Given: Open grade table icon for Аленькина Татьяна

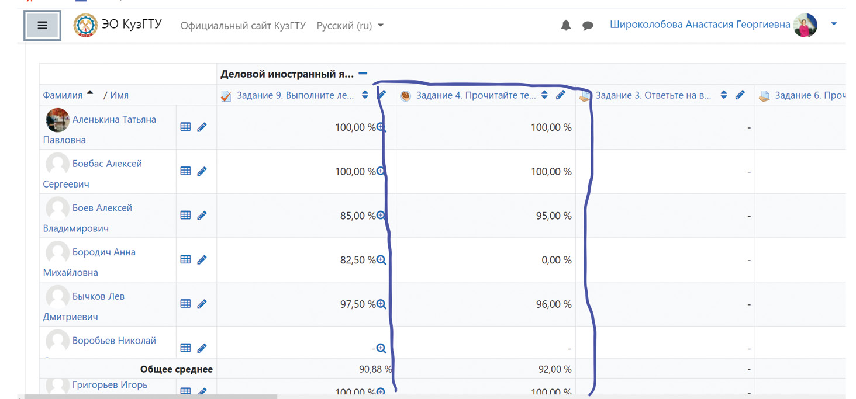Looking at the screenshot, I should [x=185, y=127].
